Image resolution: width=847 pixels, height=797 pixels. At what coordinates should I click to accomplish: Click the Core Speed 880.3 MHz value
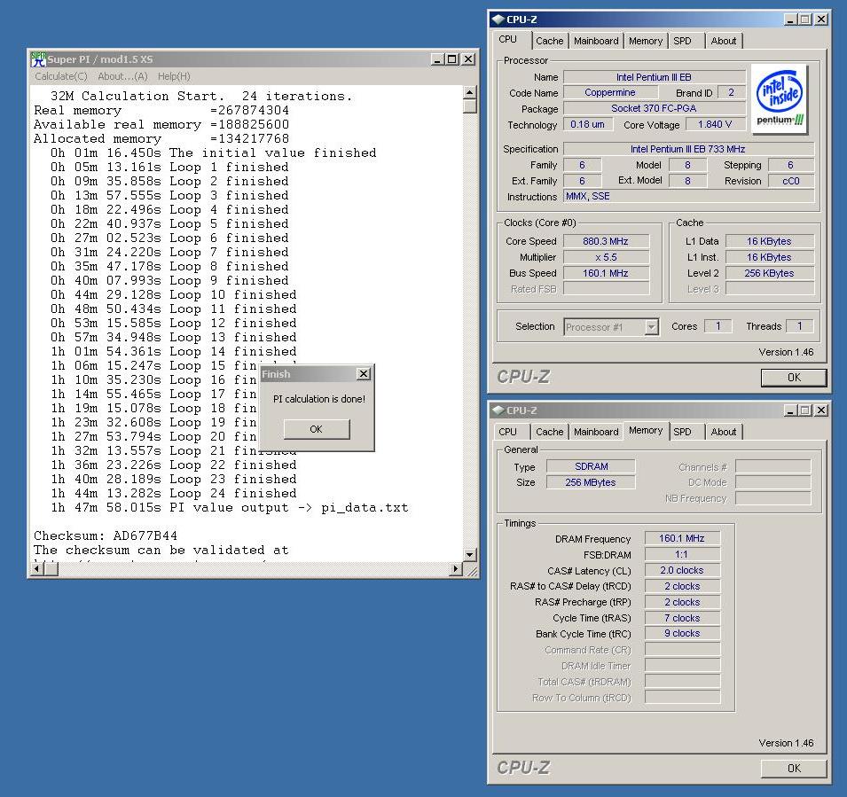click(x=606, y=241)
